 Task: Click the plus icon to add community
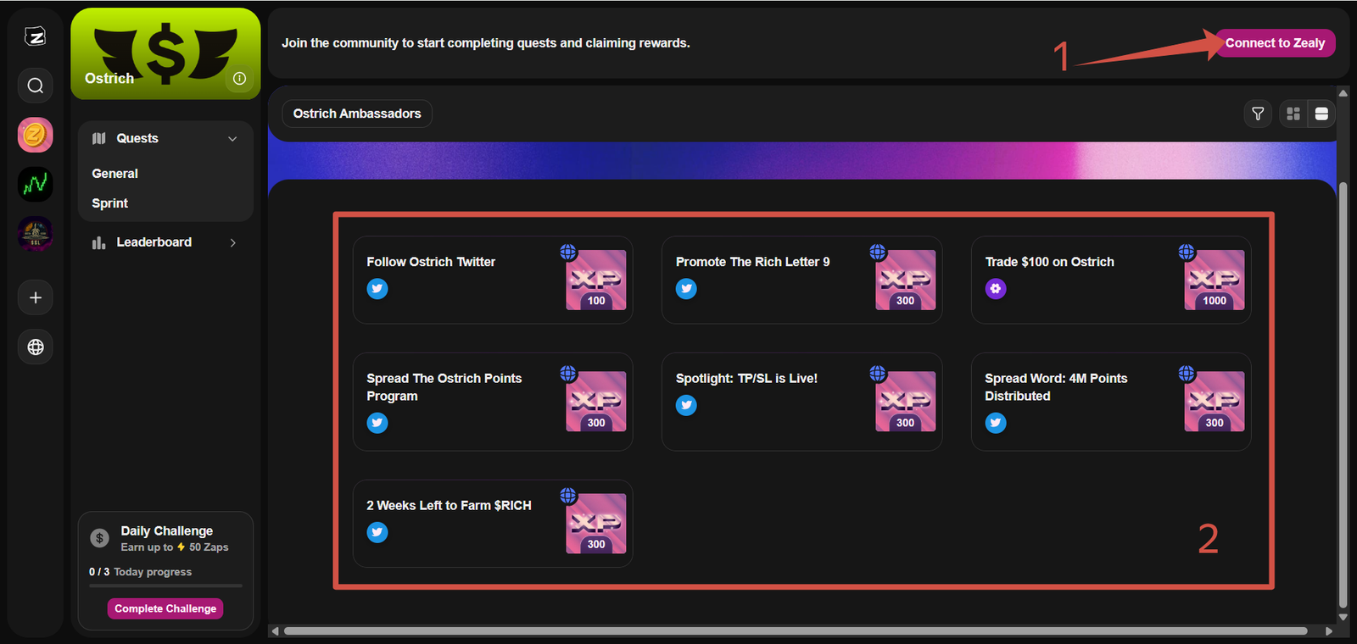point(35,297)
